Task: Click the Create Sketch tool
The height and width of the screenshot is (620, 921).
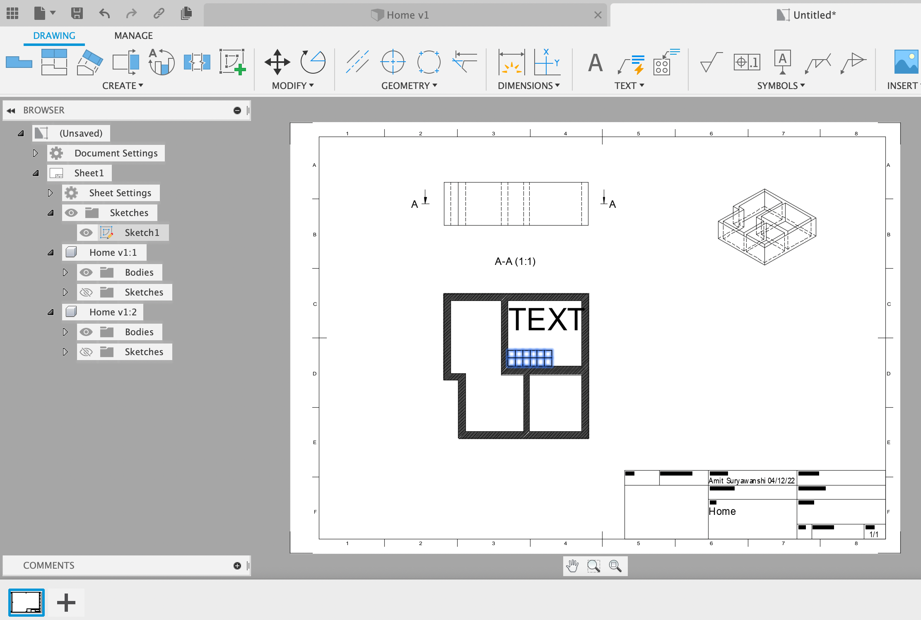Action: [232, 62]
